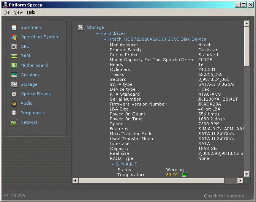Click the Network card icon

tap(14, 123)
